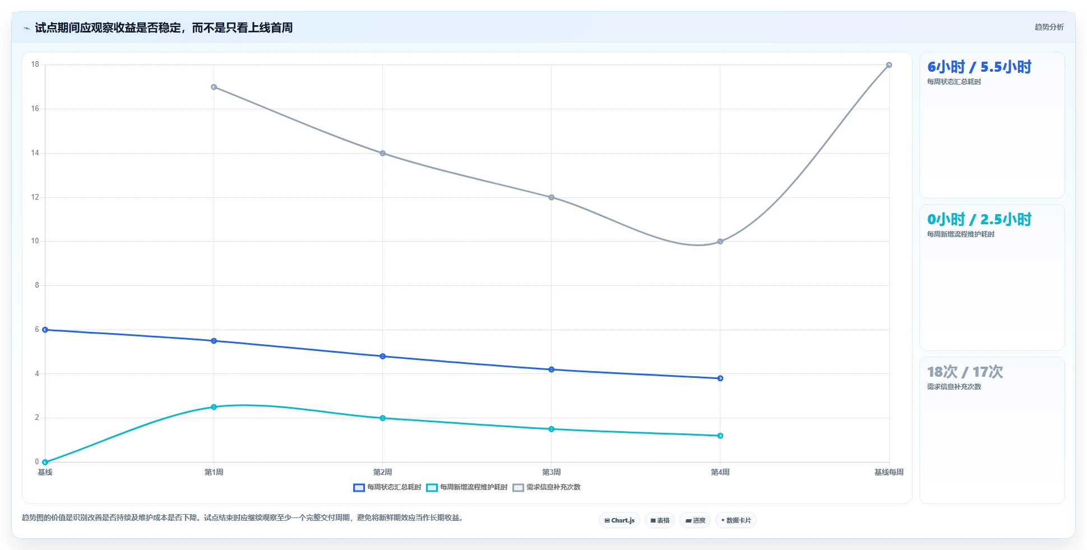Click the cyan data point at 第4周
The height and width of the screenshot is (550, 1087).
click(x=720, y=436)
